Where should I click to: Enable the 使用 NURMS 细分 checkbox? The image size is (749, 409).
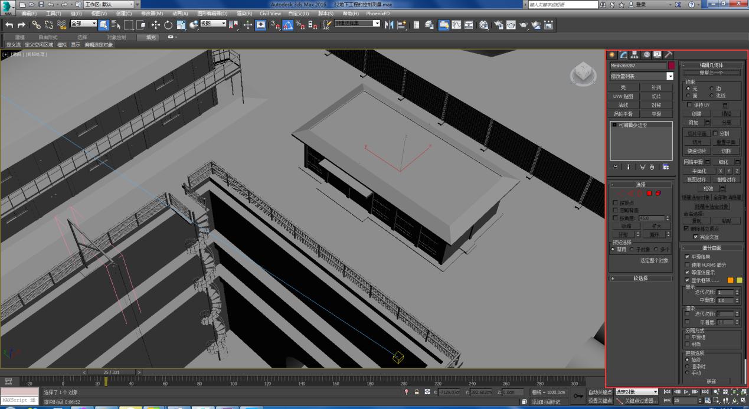tap(687, 265)
